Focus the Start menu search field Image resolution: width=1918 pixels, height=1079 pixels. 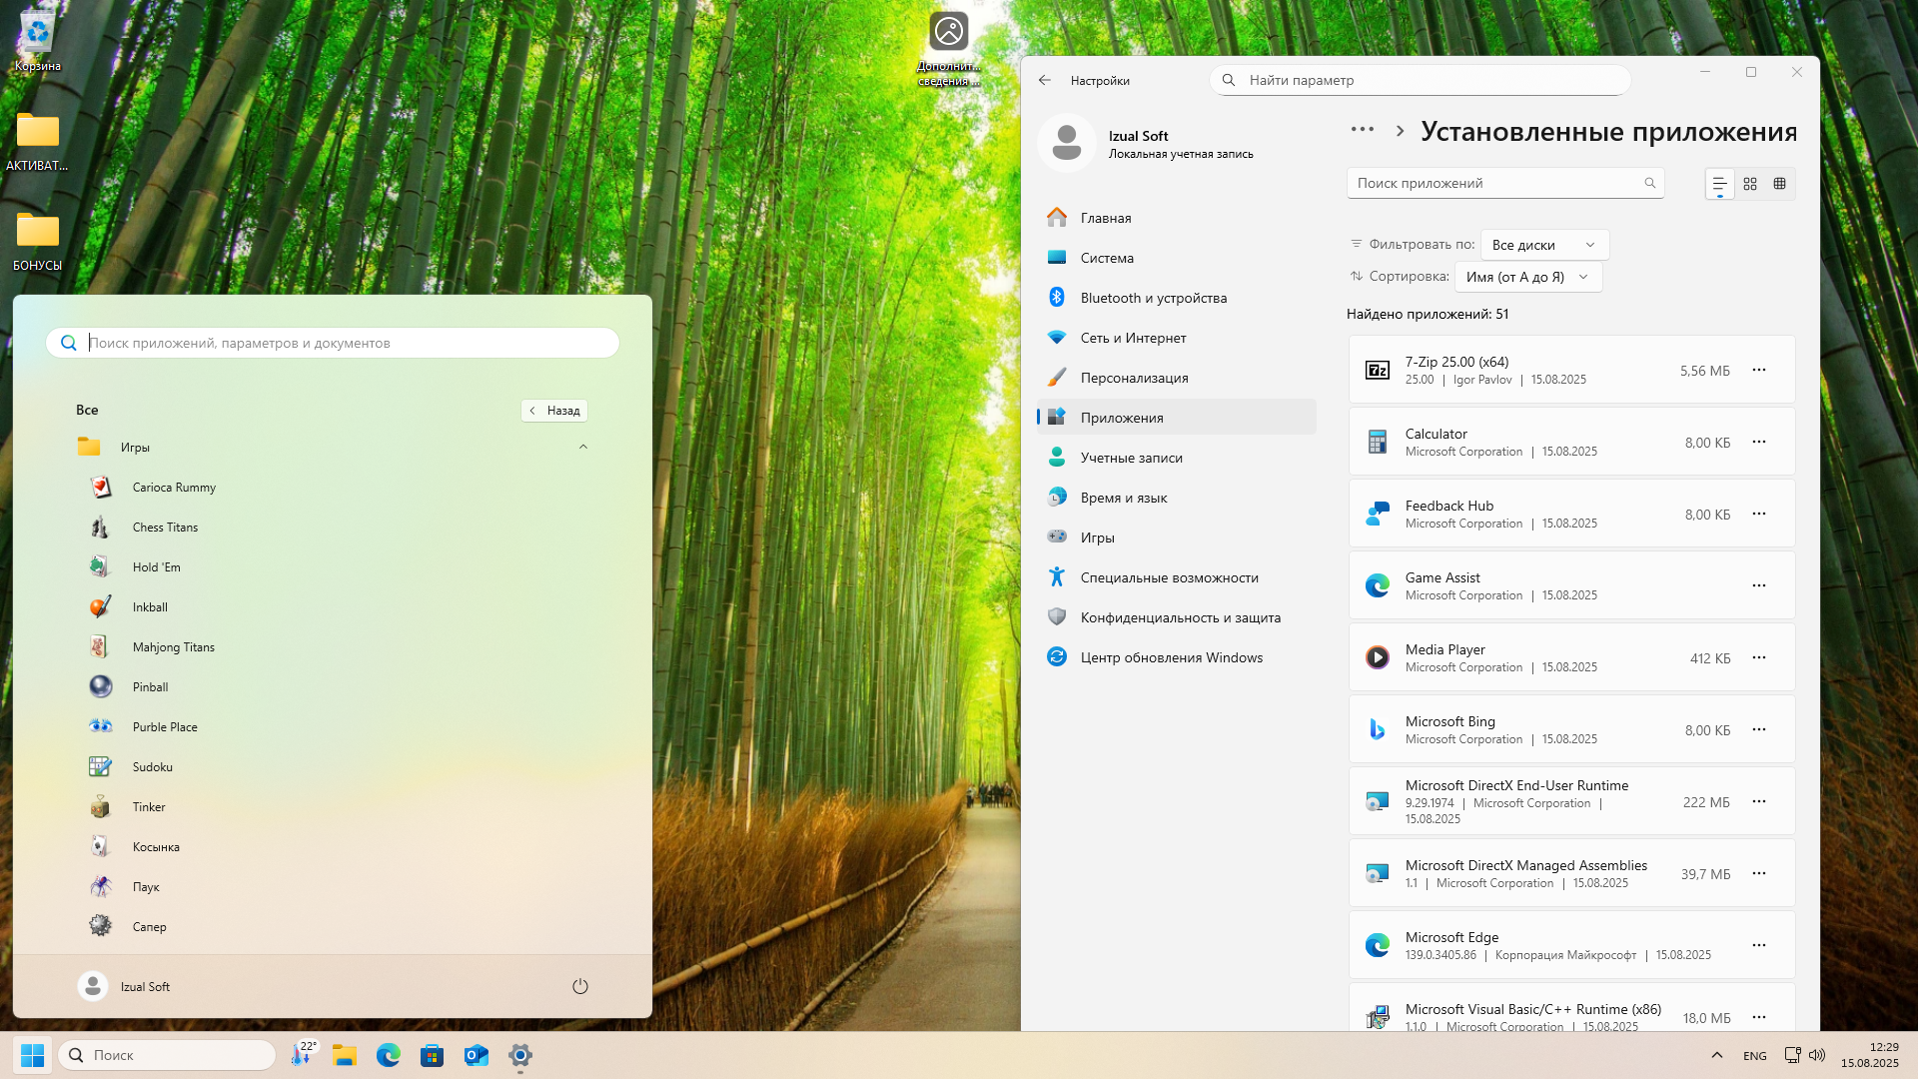click(333, 343)
